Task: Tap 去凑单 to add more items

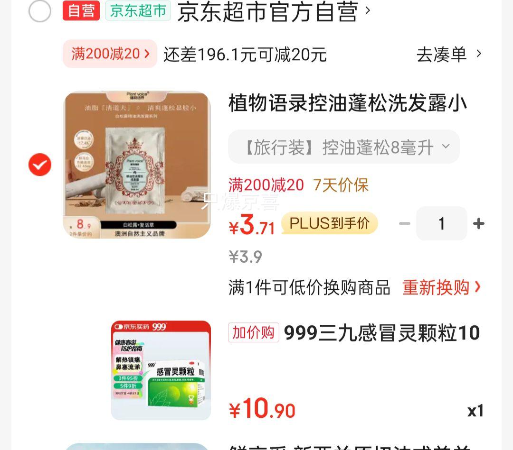Action: point(441,54)
